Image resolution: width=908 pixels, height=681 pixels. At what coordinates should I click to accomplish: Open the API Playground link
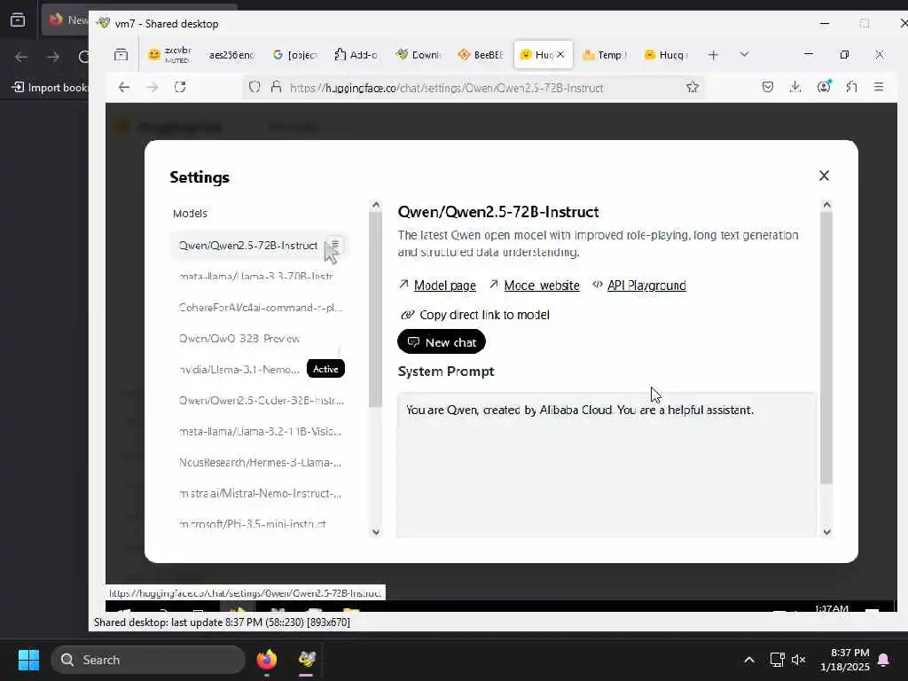pos(646,286)
